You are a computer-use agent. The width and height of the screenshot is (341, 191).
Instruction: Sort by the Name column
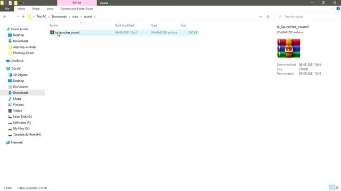54,25
